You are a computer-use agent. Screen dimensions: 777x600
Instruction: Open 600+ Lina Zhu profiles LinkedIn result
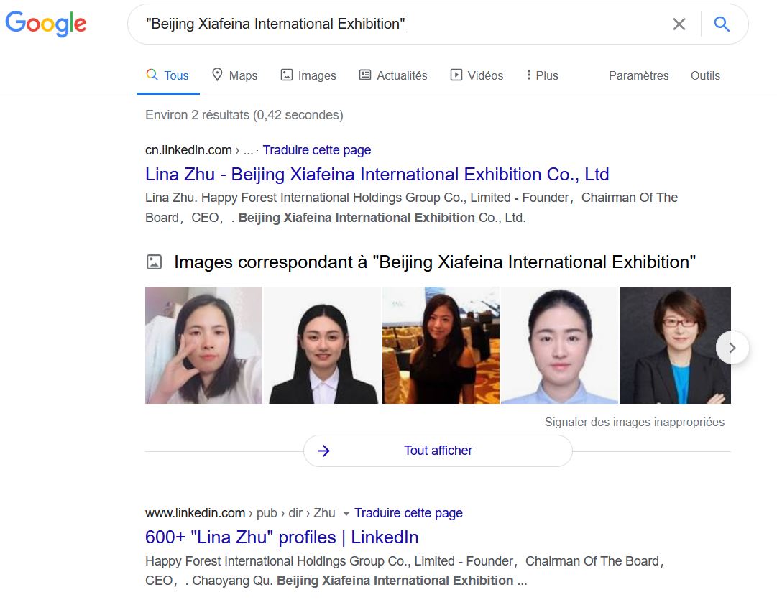coord(282,537)
